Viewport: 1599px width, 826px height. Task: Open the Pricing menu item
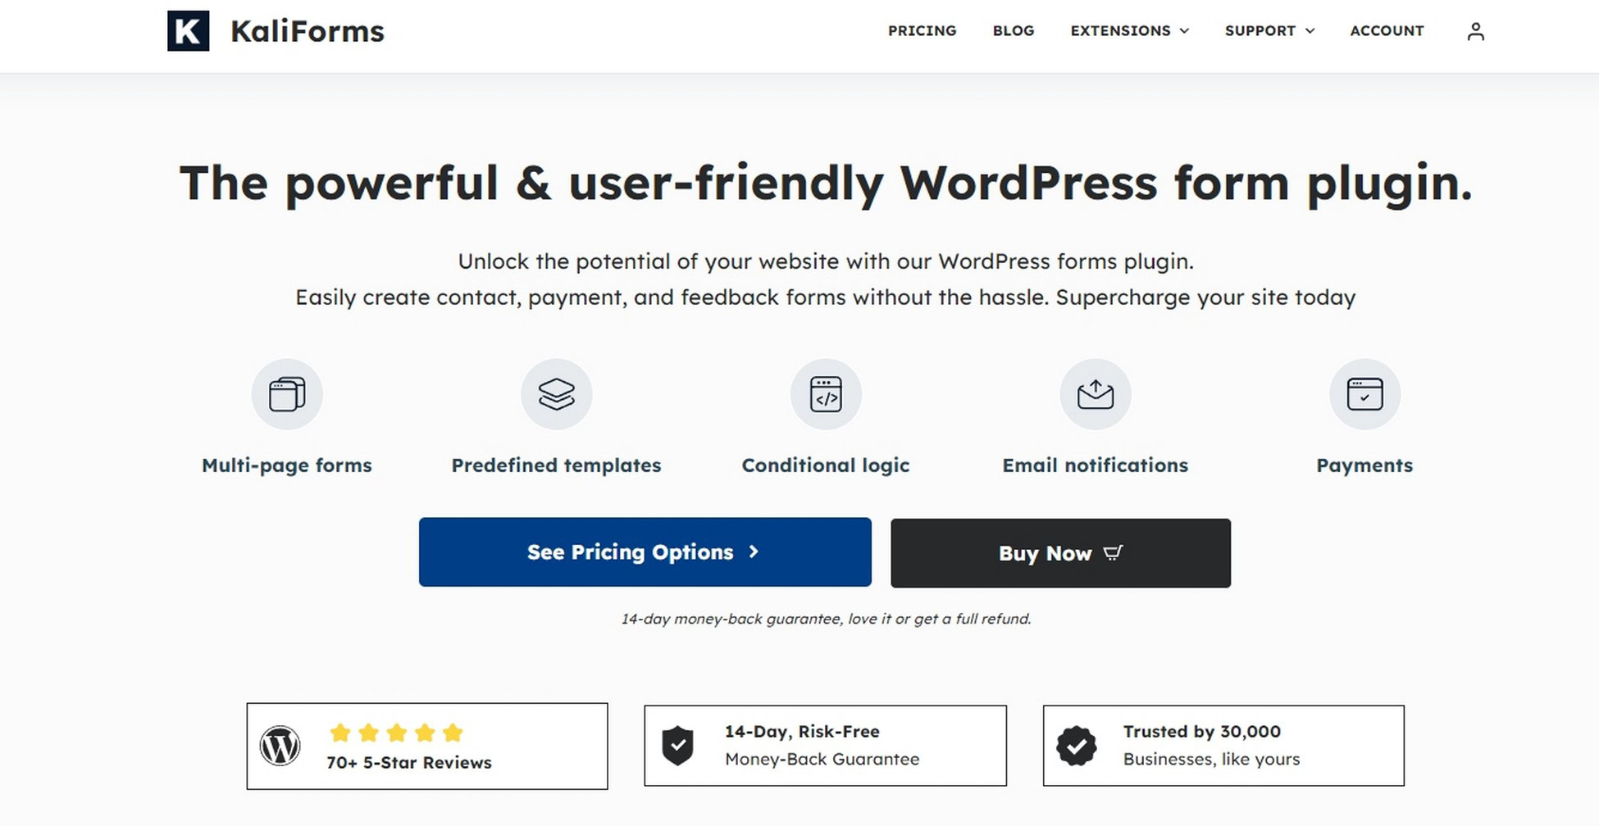[922, 31]
